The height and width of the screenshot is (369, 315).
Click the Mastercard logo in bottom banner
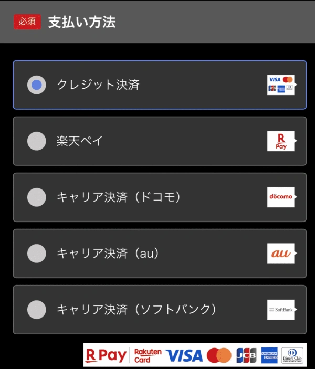219,355
